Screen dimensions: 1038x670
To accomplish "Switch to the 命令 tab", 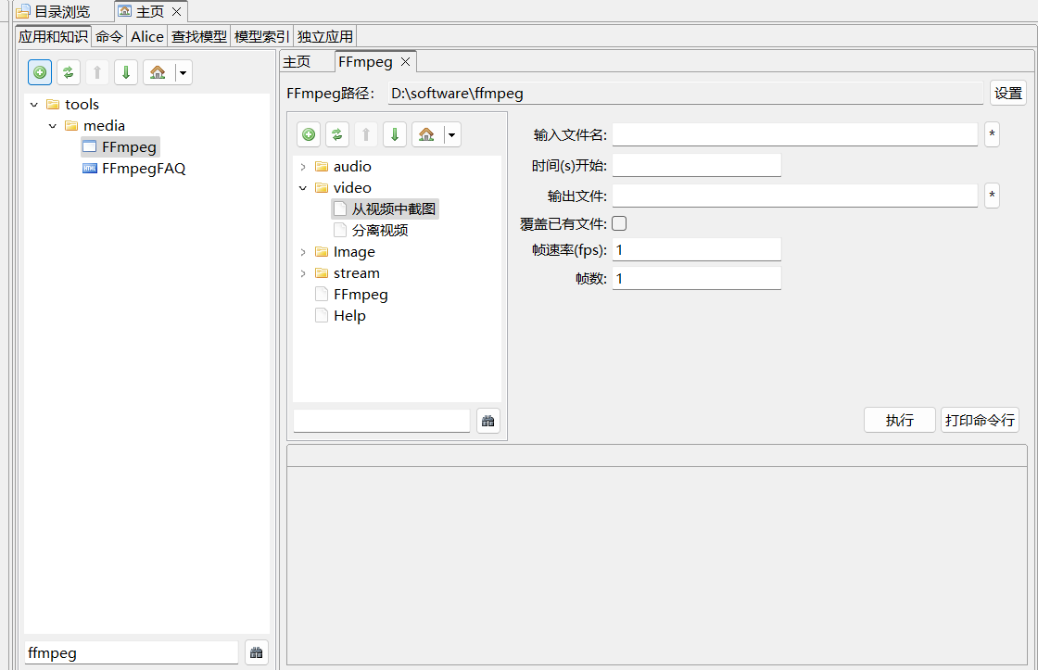I will 109,36.
